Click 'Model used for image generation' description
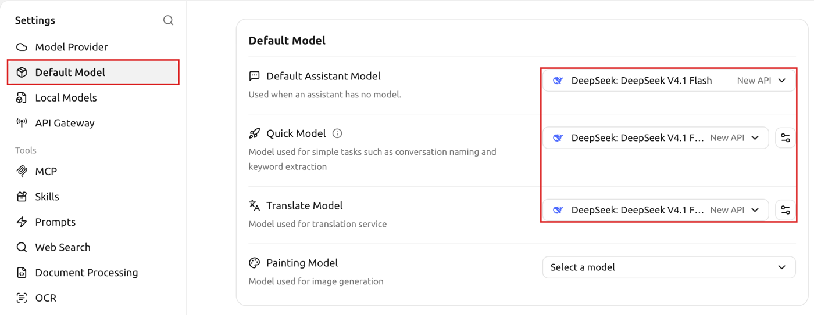 pyautogui.click(x=316, y=281)
